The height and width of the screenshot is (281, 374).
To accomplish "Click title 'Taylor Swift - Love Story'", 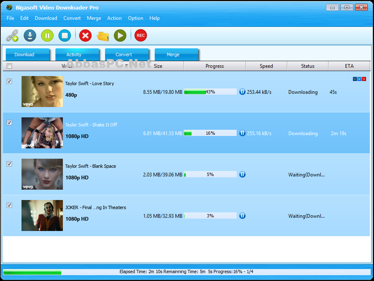I will click(90, 83).
